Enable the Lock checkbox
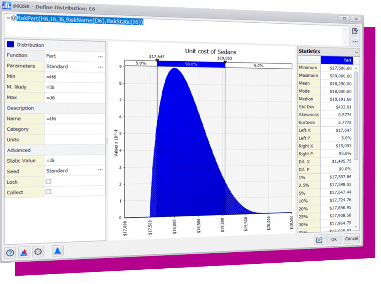381x284 pixels. point(48,181)
